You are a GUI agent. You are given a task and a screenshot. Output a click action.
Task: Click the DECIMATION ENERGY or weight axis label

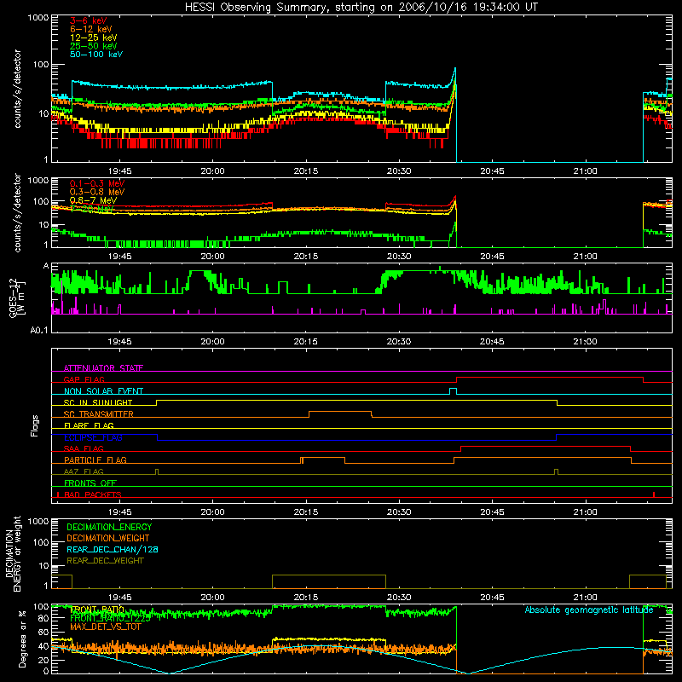[x=13, y=553]
